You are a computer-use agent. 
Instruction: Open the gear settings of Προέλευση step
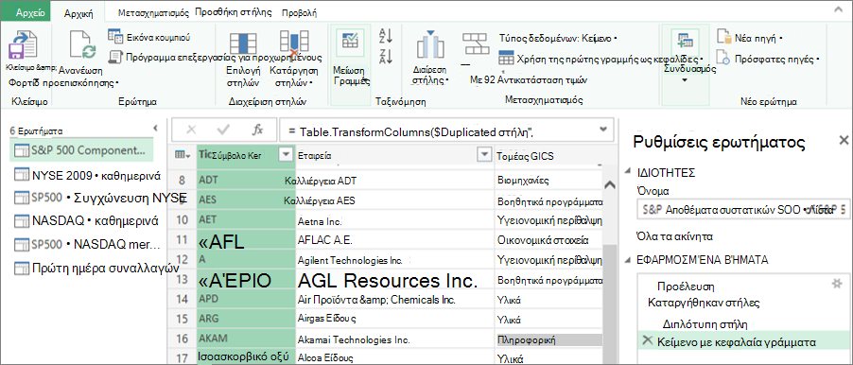837,283
